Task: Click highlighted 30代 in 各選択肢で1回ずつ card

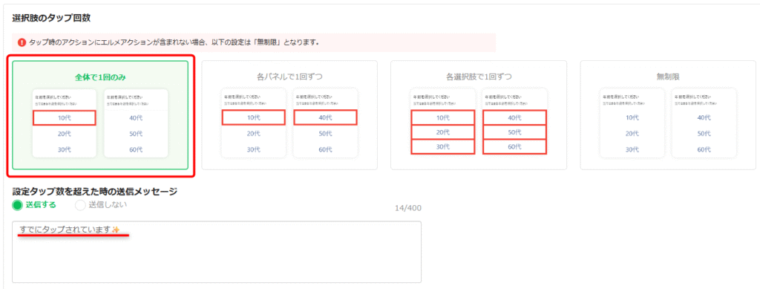Action: (442, 146)
